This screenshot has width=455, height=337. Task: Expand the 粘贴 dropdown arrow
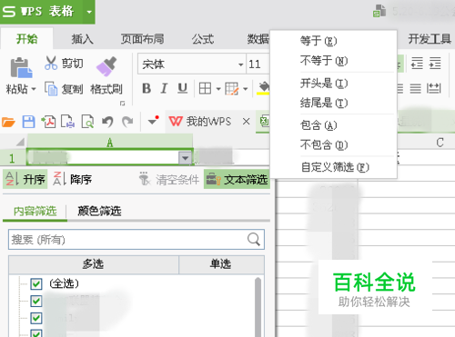pos(34,89)
